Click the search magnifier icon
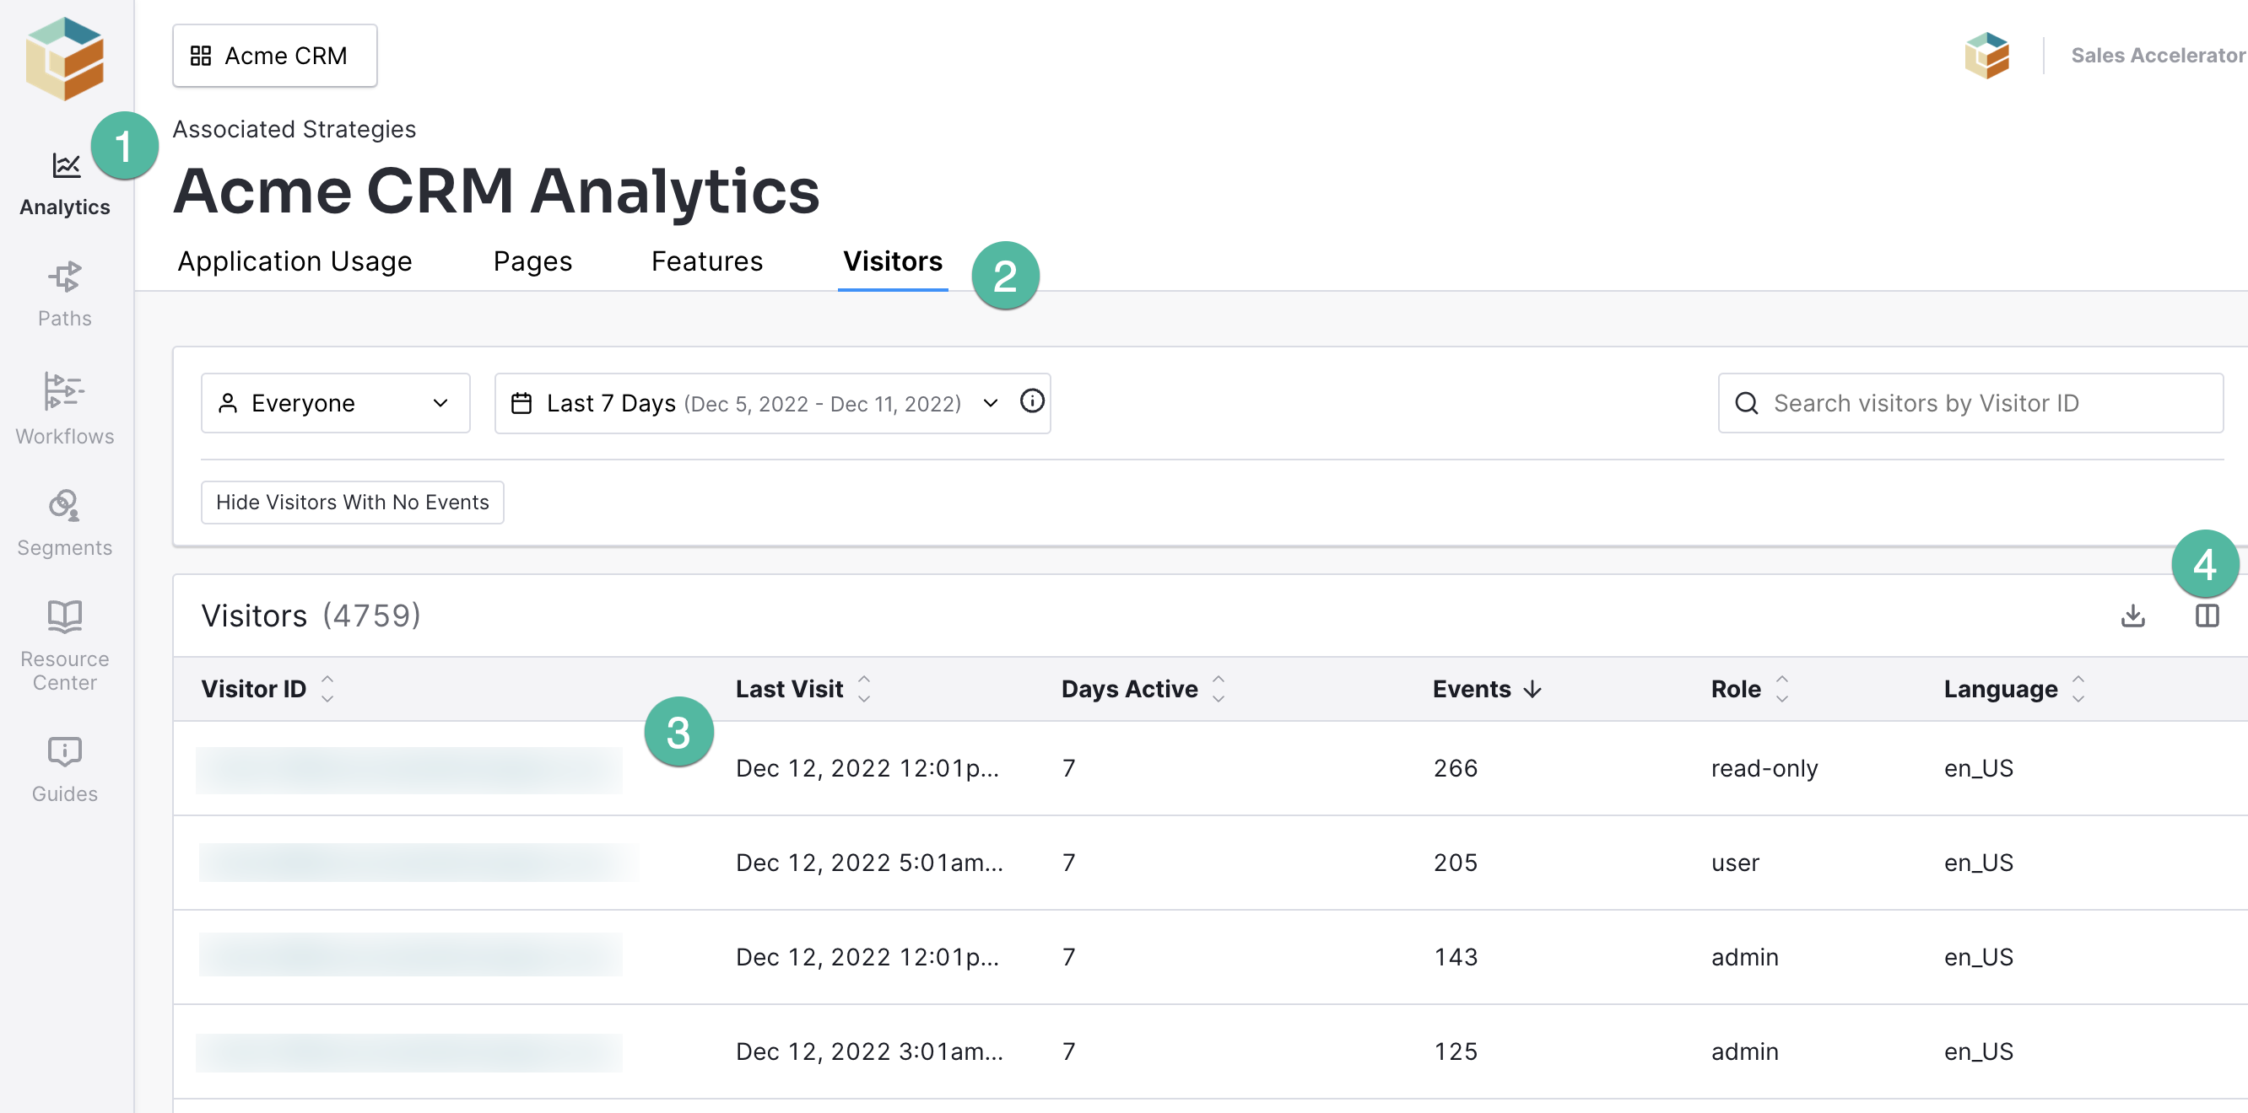The width and height of the screenshot is (2248, 1113). [1746, 403]
